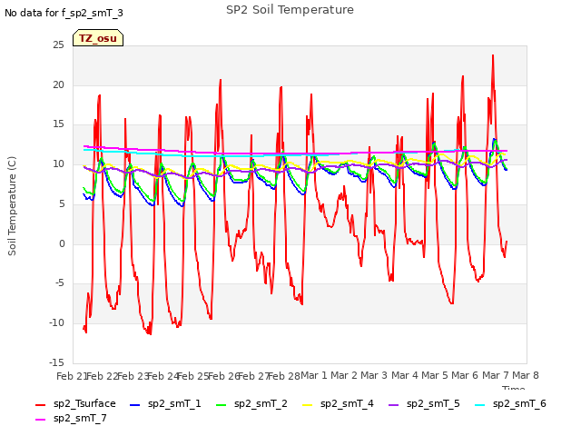The image size is (581, 436).
Task: Click the red surface peak on Mar 7
Action: (493, 55)
